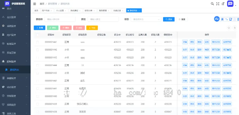Click the user avatar in top right
Screen dimensions: 239x115
[x=230, y=4]
